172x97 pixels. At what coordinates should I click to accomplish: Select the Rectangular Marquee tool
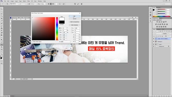[x=2, y=11]
